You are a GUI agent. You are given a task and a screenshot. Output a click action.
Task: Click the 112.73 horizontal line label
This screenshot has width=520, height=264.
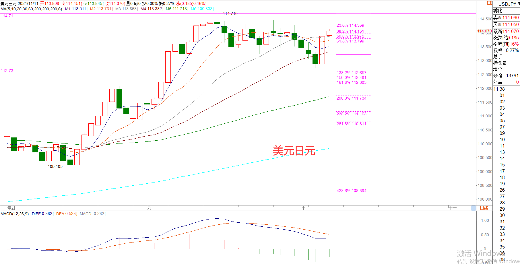[x=7, y=71]
